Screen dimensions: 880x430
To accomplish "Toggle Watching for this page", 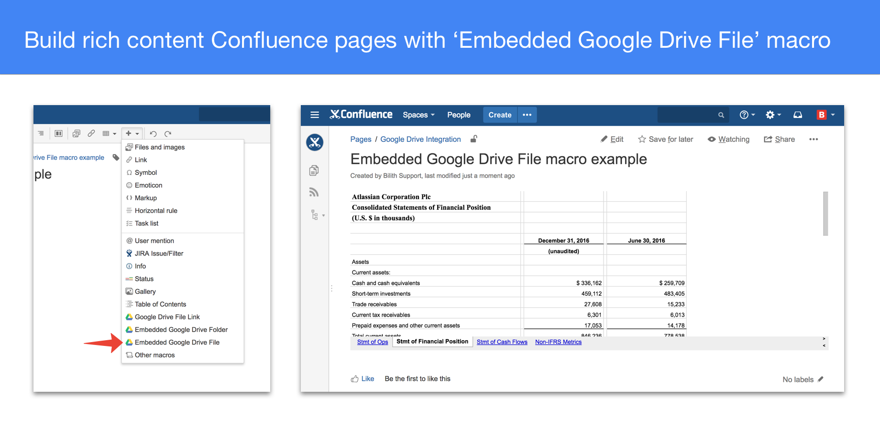I will (728, 139).
